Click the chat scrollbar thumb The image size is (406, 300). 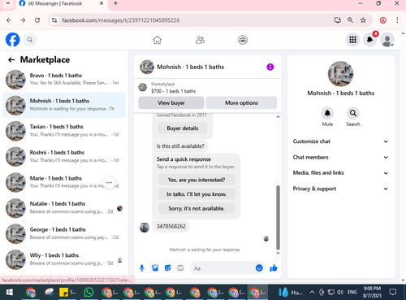[278, 217]
